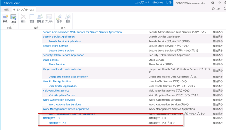This screenshot has height=130, width=226.
Task: Open Security Token Service Application link
Action: [63, 55]
